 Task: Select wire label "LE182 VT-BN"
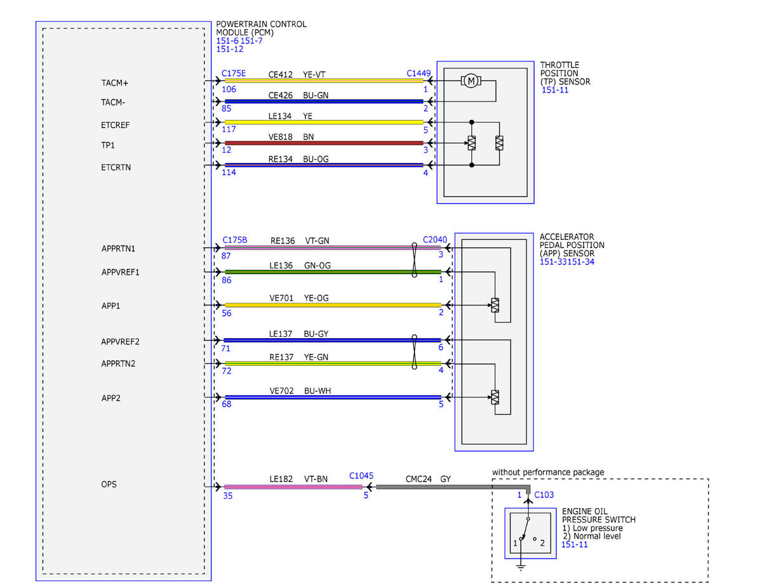(298, 479)
